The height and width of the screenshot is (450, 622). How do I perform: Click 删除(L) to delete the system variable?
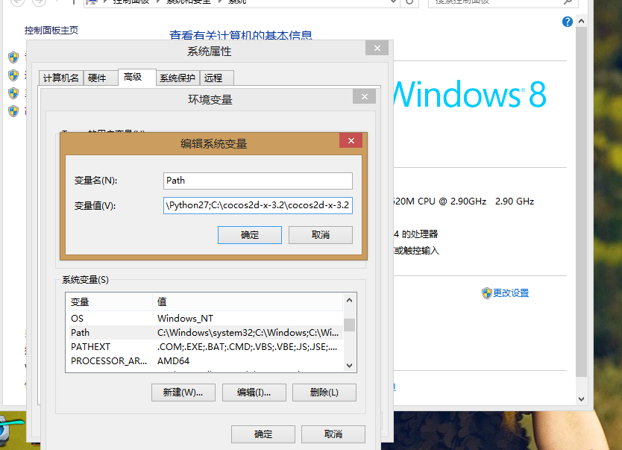324,393
